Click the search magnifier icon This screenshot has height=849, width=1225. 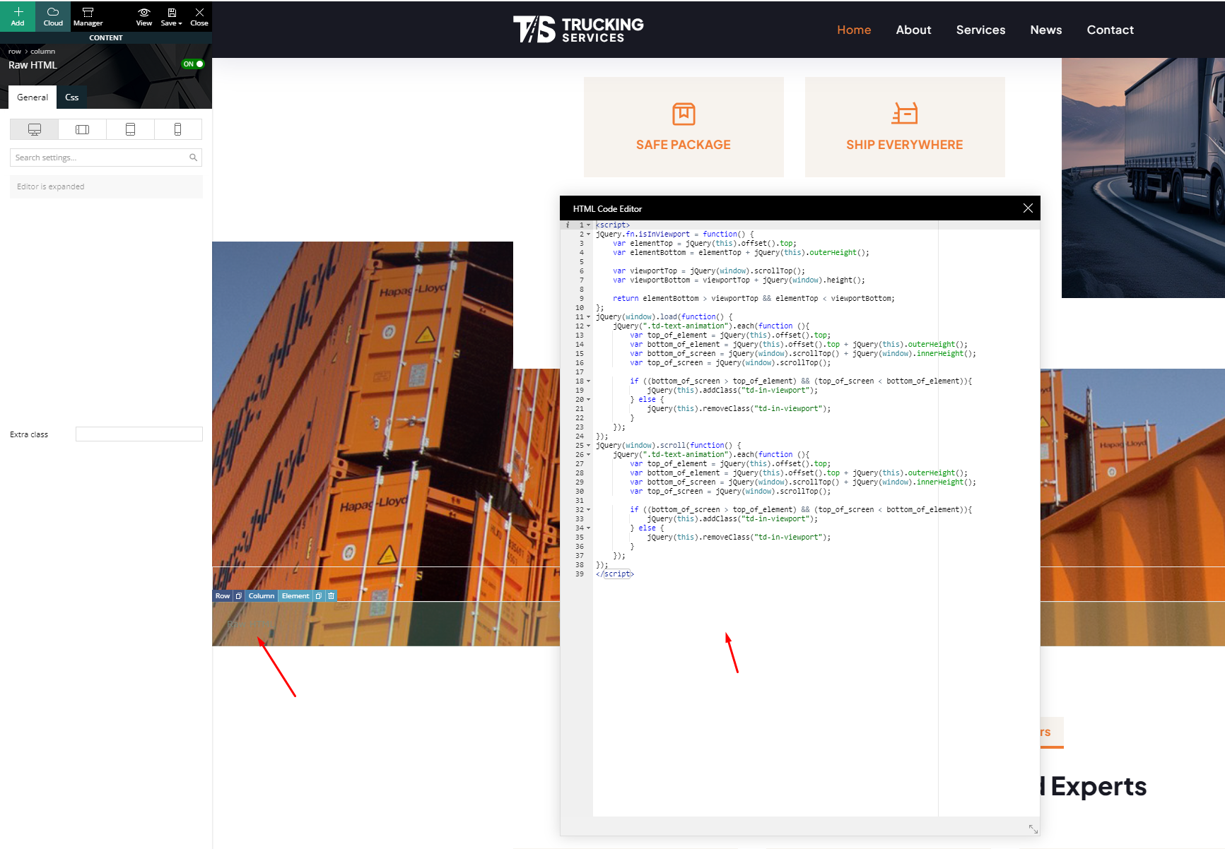[x=193, y=158]
